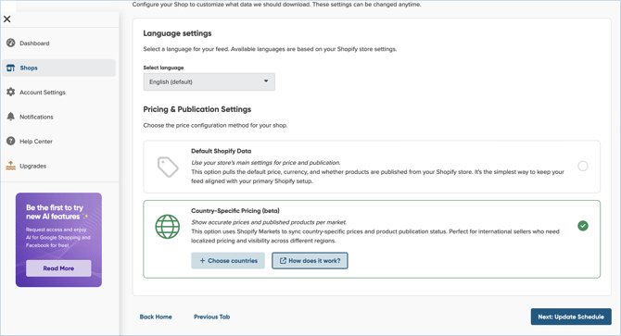Image resolution: width=621 pixels, height=336 pixels.
Task: Click the How does it work? button
Action: [310, 260]
